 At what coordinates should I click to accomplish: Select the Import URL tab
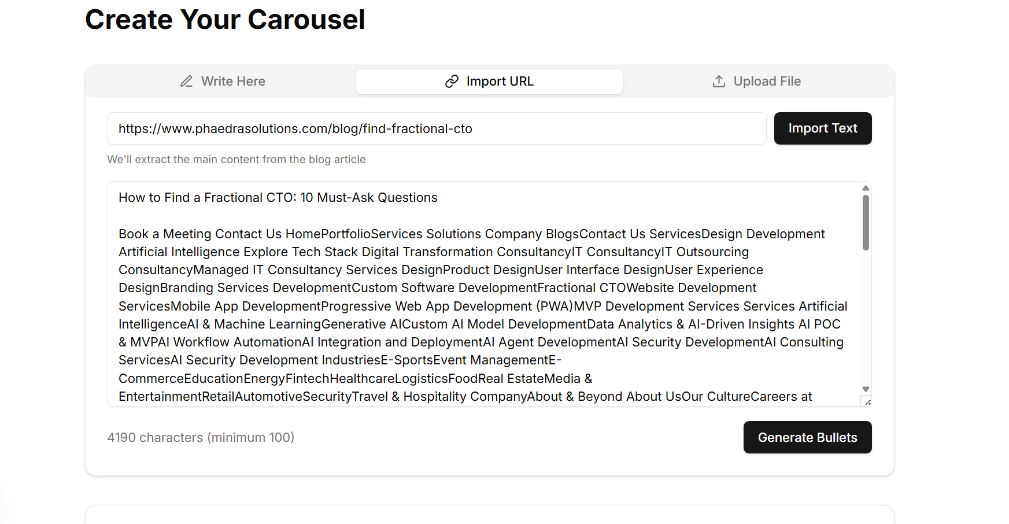489,82
